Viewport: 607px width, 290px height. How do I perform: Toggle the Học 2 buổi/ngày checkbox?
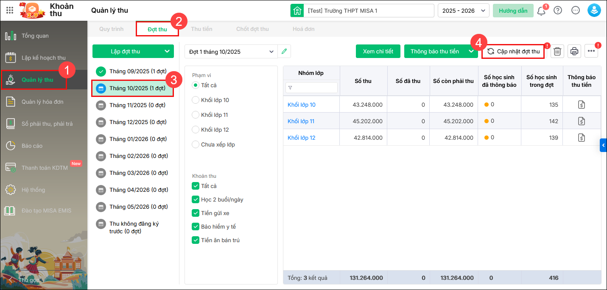click(x=196, y=199)
